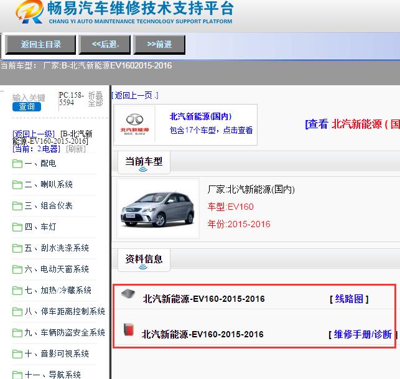Viewport: 400px width, 379px height.
Task: Expand 三、组合仪表 tree item
Action: [x=49, y=206]
